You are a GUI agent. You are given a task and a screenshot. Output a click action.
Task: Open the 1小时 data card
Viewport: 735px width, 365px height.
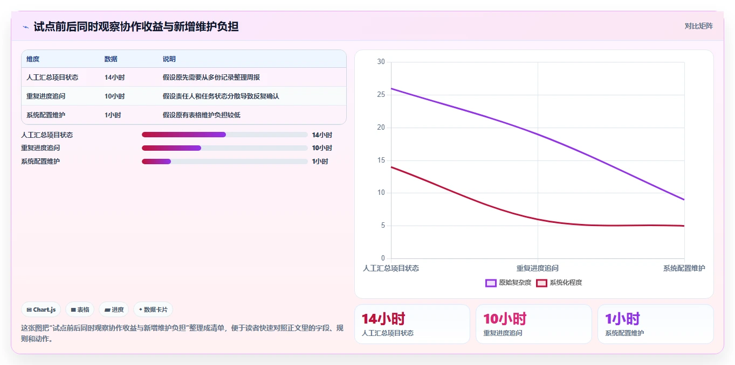click(655, 324)
